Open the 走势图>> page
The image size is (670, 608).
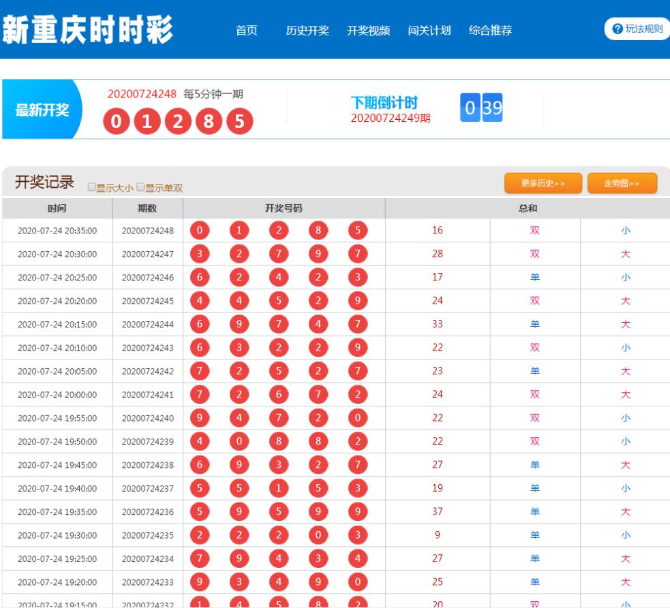[622, 183]
